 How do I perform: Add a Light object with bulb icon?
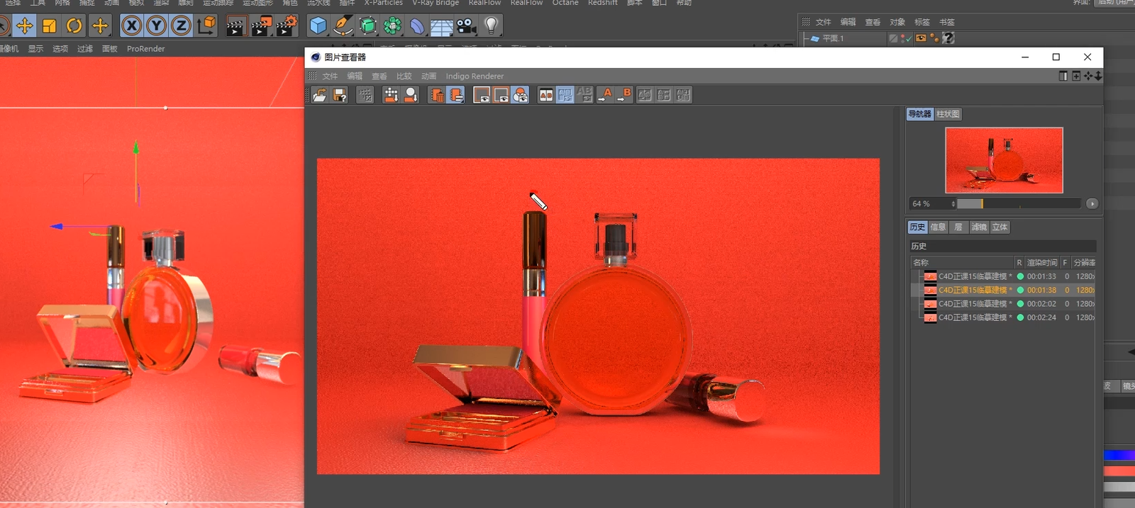491,26
